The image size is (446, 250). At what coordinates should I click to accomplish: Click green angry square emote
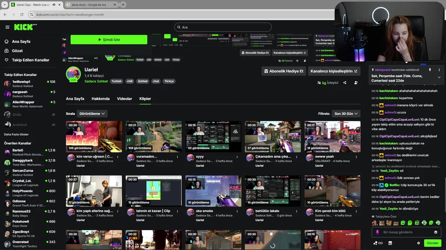417,223
